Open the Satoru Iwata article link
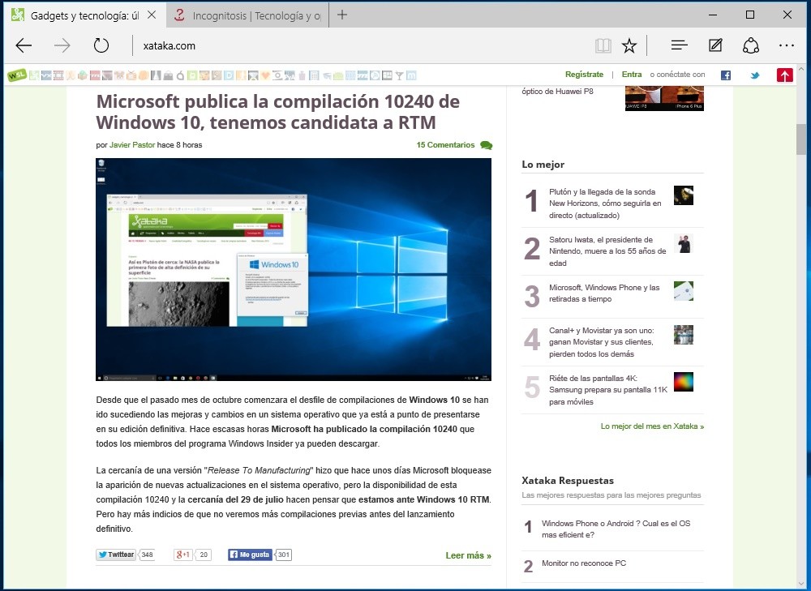Viewport: 811px width, 591px height. [x=607, y=251]
